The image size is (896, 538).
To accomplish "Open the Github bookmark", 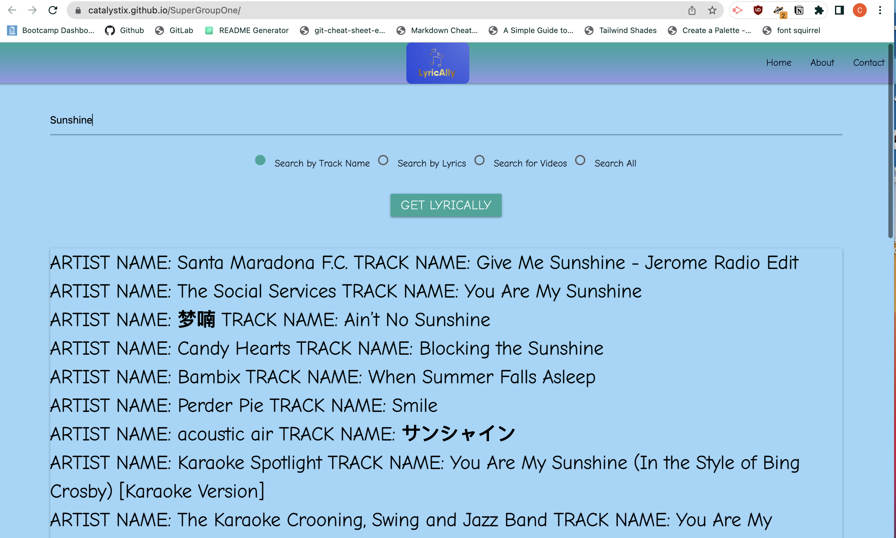I will tap(124, 30).
